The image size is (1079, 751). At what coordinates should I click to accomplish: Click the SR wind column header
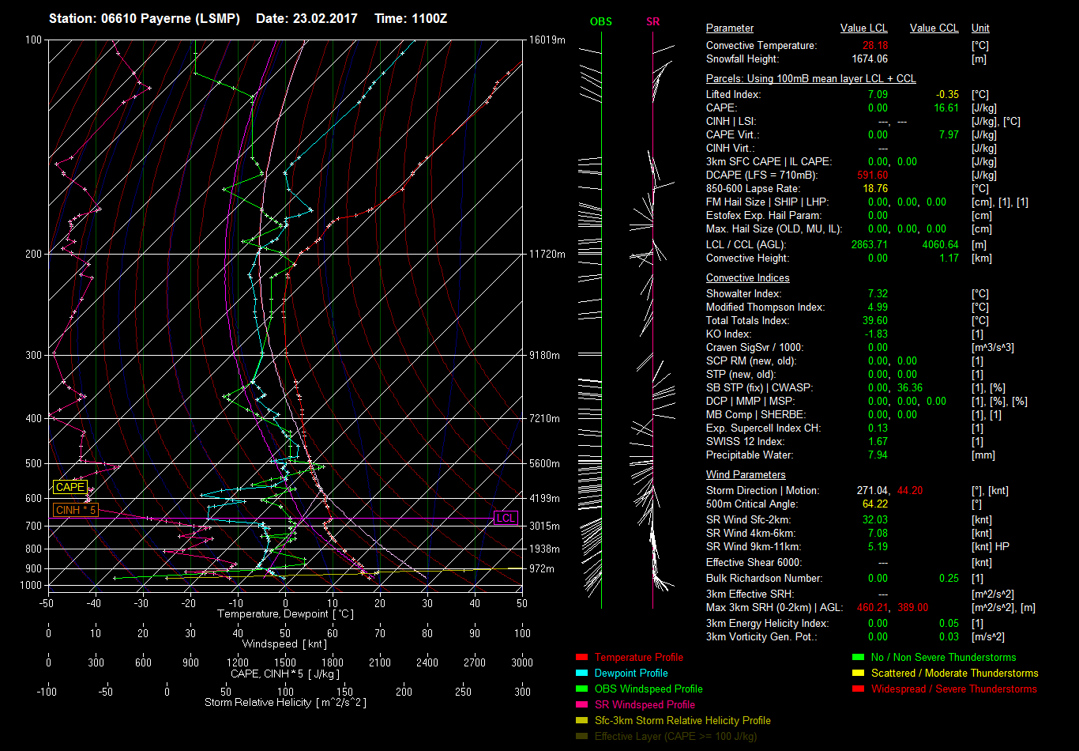click(x=652, y=22)
